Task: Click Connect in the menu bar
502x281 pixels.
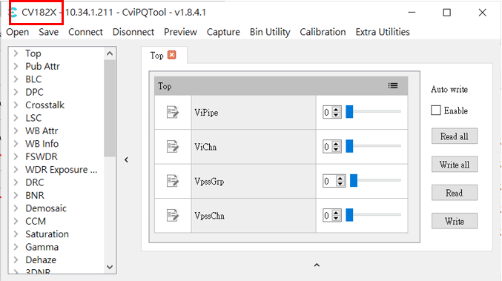Action: point(85,32)
